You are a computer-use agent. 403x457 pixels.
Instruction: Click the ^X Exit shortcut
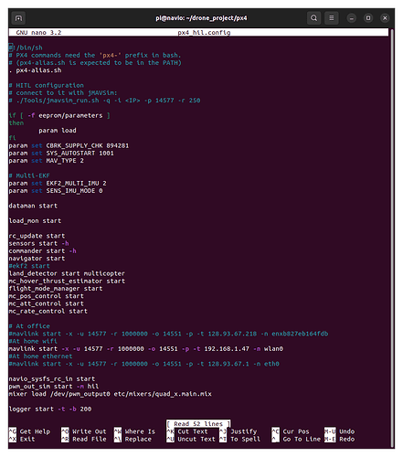(22, 439)
